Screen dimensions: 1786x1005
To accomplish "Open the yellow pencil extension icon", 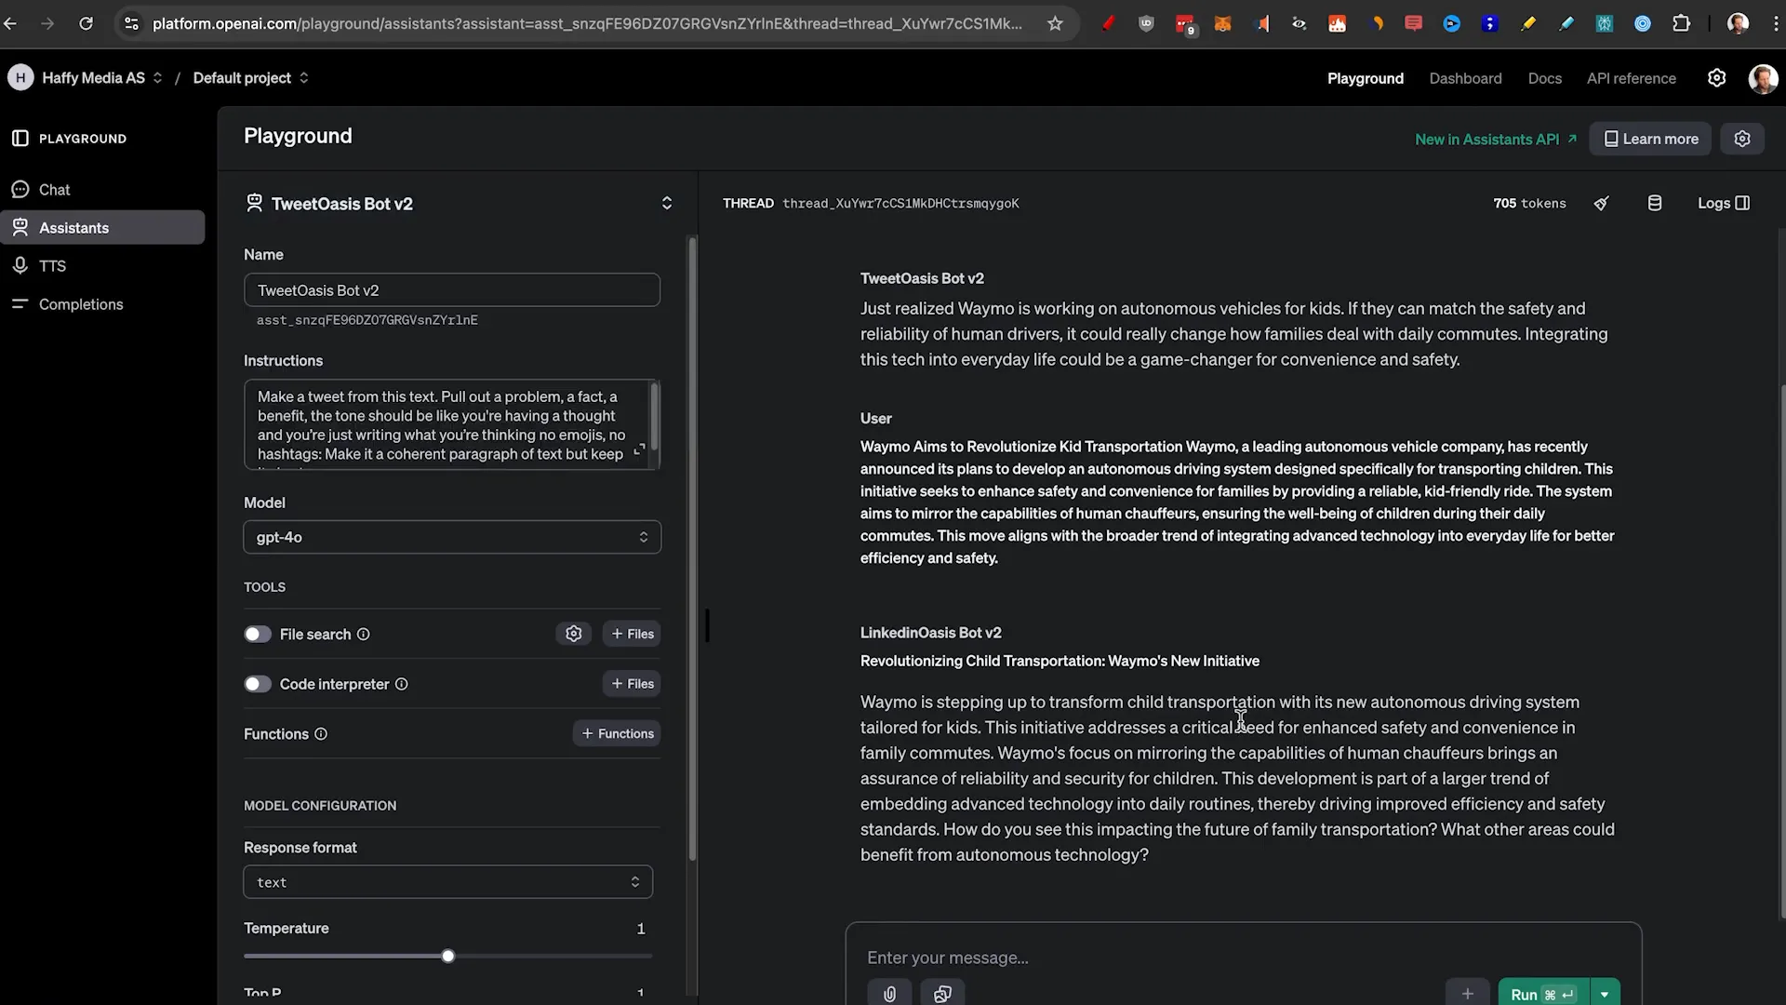I will click(x=1528, y=23).
